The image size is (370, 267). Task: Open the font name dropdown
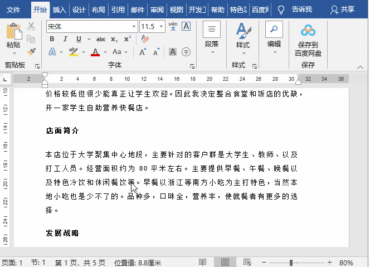coord(134,26)
